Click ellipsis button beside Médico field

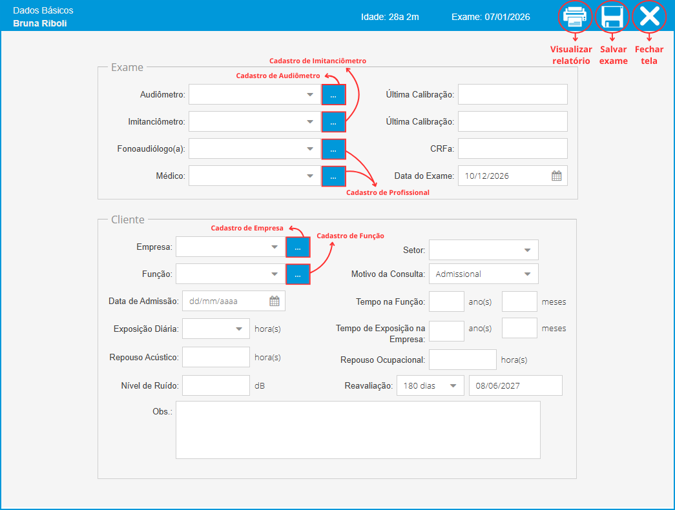(333, 176)
